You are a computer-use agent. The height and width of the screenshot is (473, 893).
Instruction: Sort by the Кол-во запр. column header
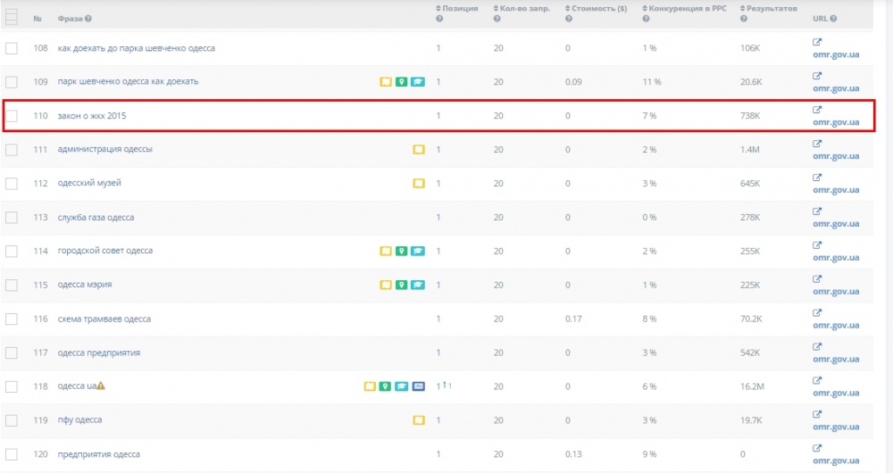[x=518, y=8]
